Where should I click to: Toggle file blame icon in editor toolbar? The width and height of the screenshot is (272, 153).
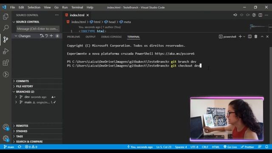coord(254,15)
